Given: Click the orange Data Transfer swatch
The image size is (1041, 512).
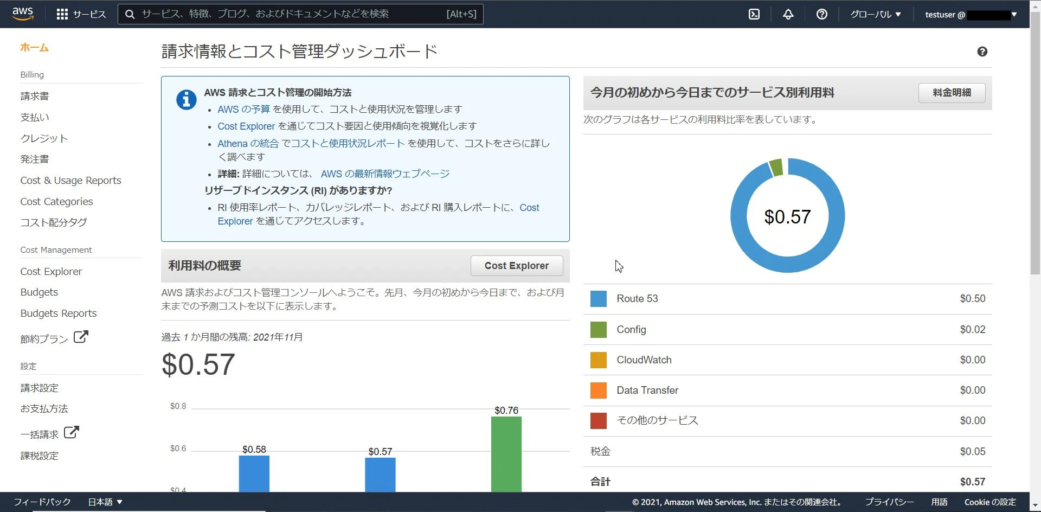Looking at the screenshot, I should point(599,390).
